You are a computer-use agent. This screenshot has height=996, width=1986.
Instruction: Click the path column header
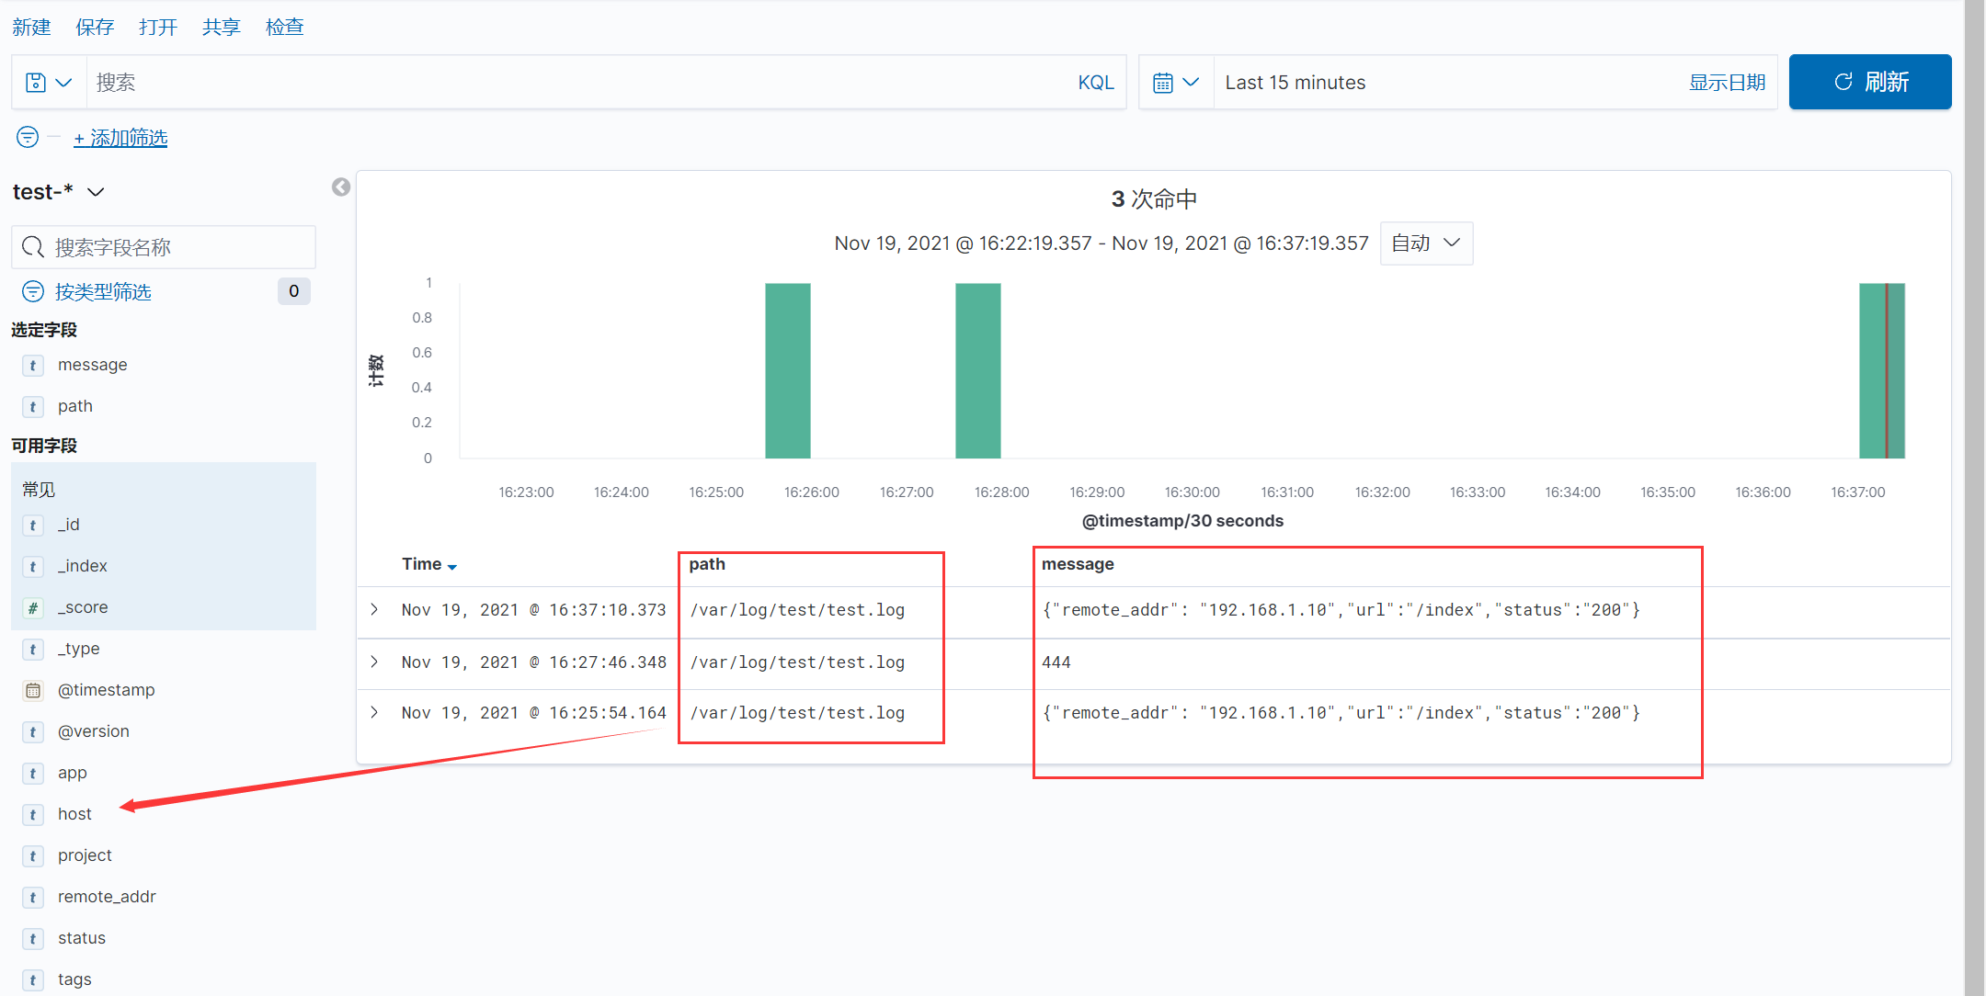point(707,564)
